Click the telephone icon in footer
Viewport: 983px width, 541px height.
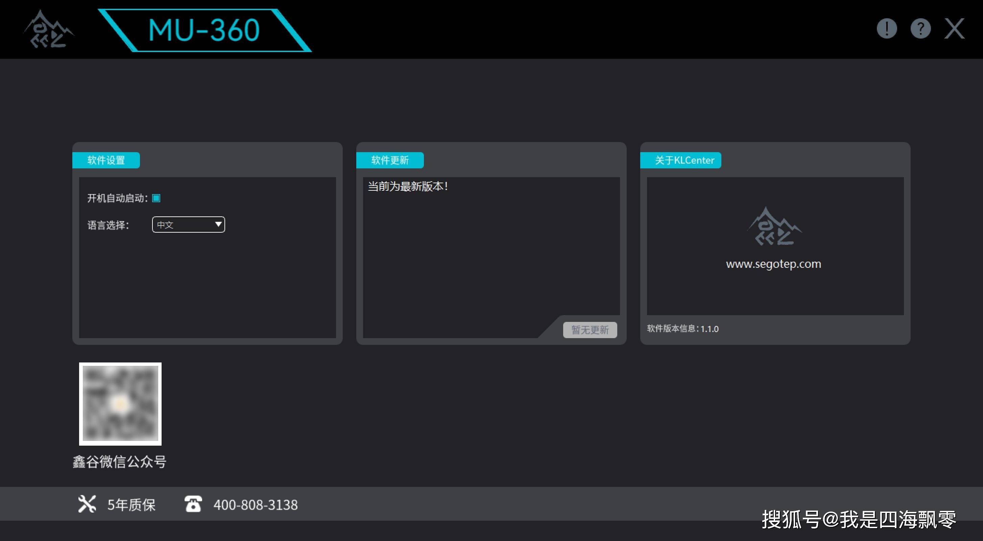coord(193,504)
